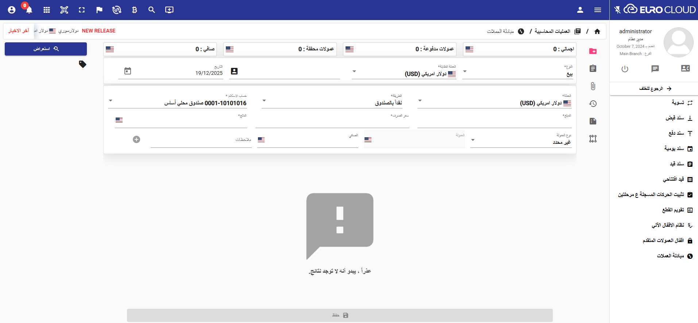Click the notifications bell icon
Viewport: 698px width, 323px height.
[x=29, y=10]
